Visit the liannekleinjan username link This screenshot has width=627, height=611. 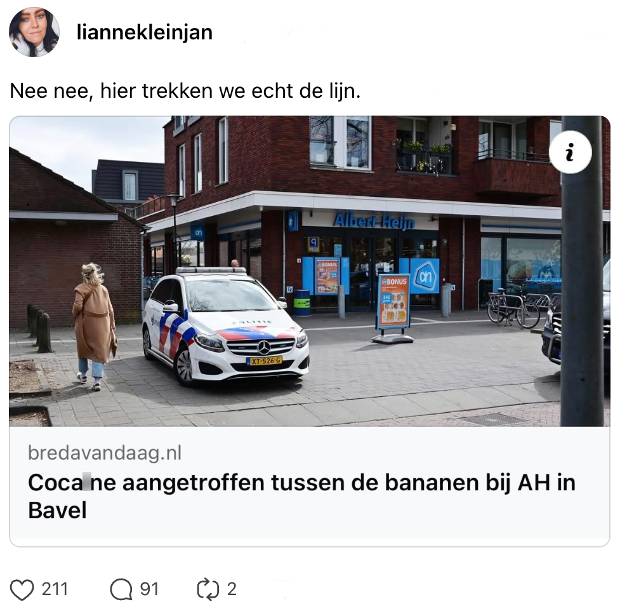[144, 32]
